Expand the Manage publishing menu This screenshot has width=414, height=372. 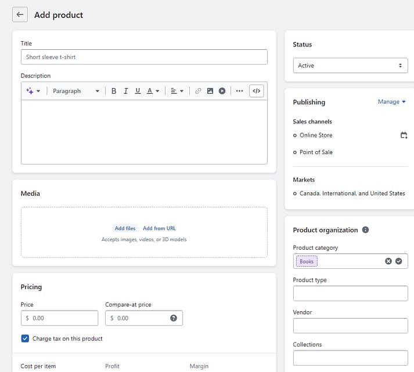click(x=392, y=102)
